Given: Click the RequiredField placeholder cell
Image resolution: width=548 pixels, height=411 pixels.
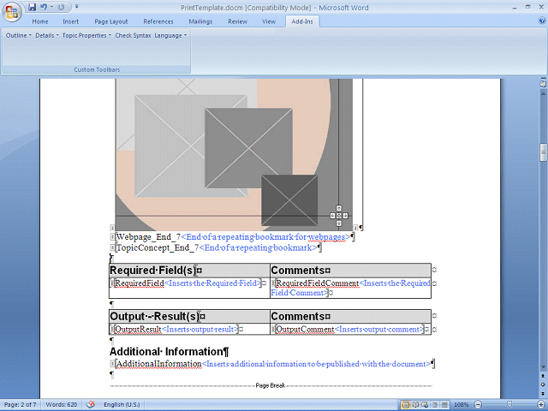Looking at the screenshot, I should tap(189, 288).
